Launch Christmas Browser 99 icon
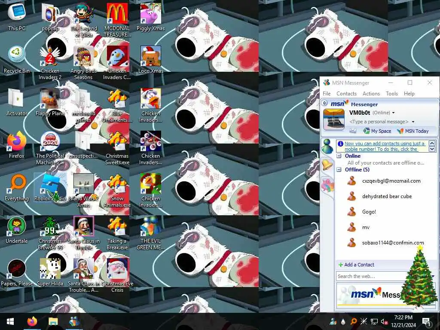 [50, 233]
